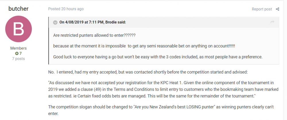This screenshot has width=287, height=120.
Task: Open the 'Posted 20 hours ago' permalink
Action: pos(66,9)
